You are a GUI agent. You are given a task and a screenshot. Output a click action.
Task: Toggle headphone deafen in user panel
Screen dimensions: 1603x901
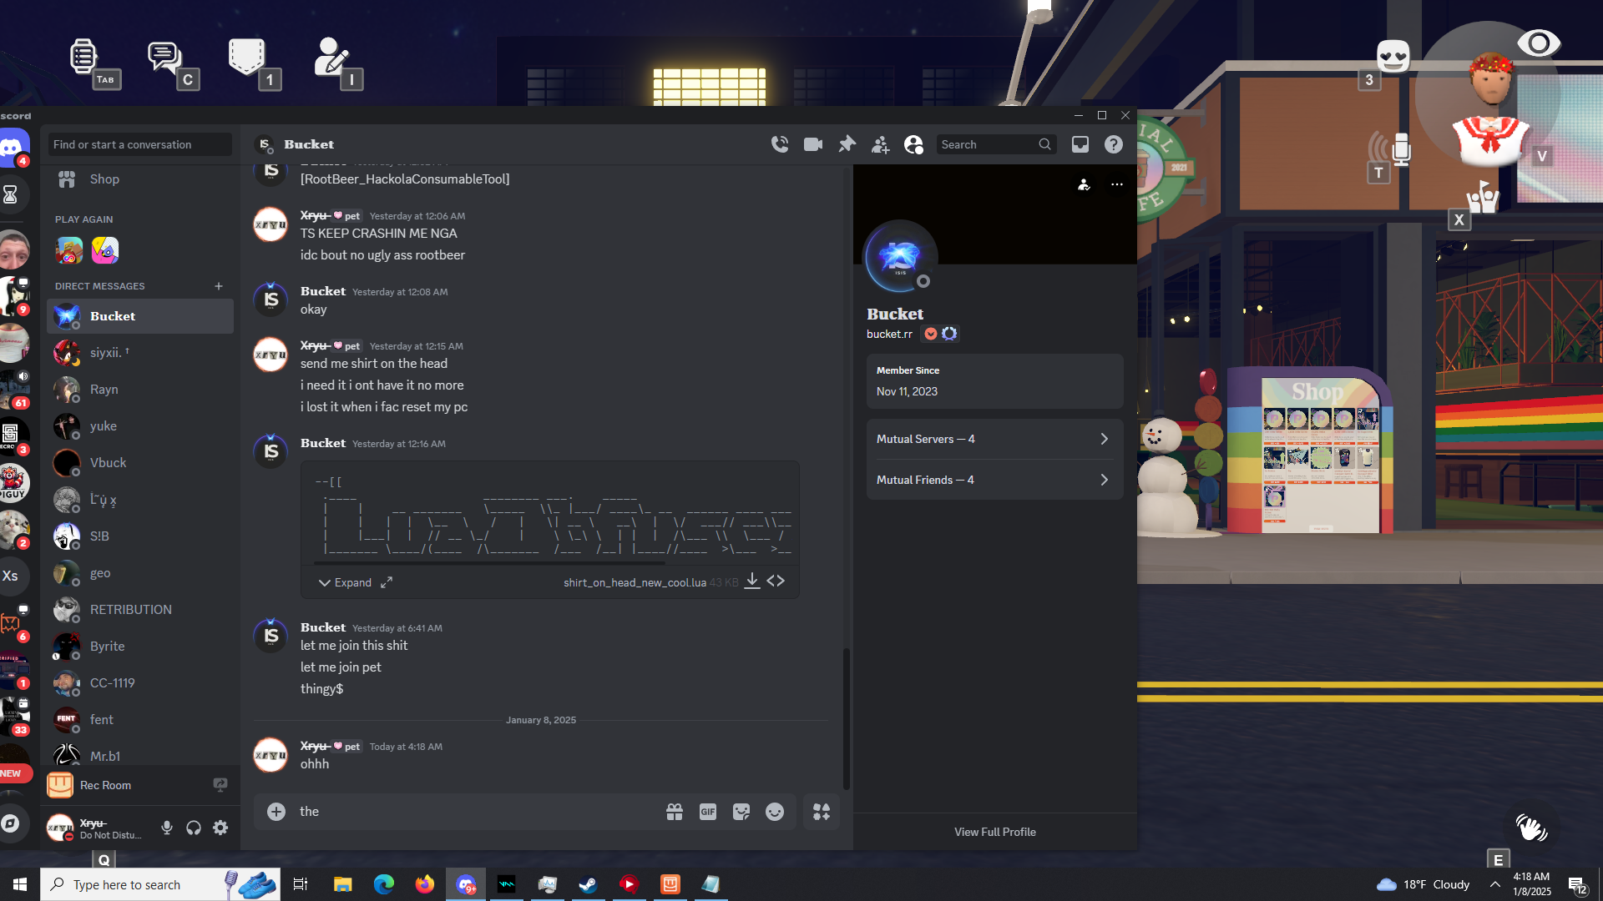pyautogui.click(x=194, y=828)
